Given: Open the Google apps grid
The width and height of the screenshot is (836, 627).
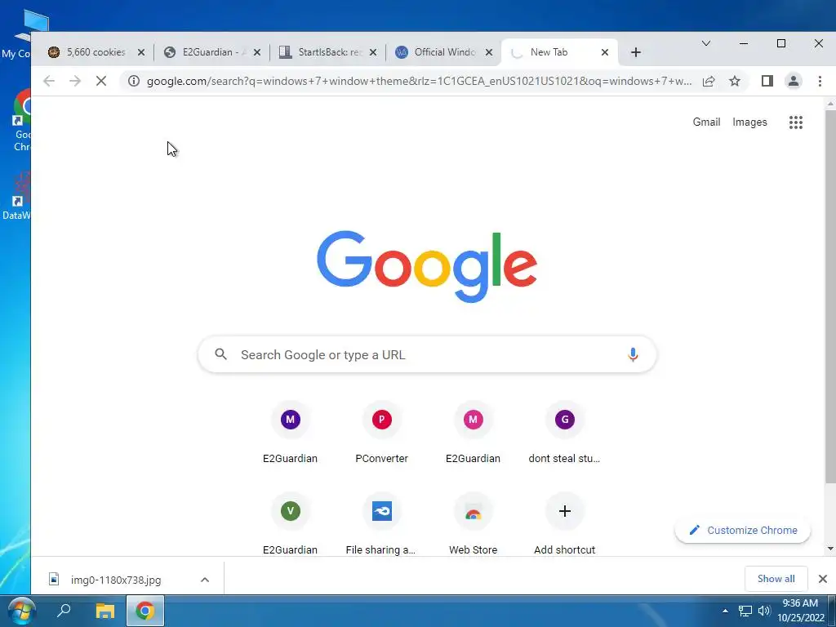Looking at the screenshot, I should coord(795,122).
